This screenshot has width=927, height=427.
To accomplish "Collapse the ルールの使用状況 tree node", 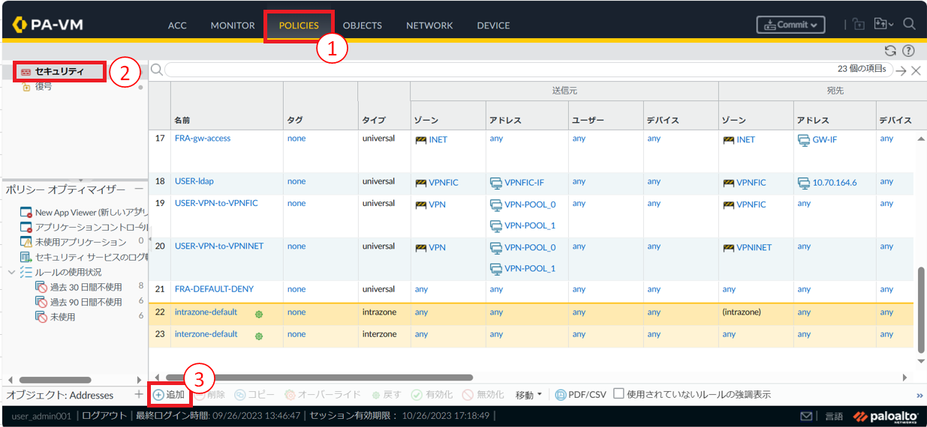I will pyautogui.click(x=11, y=272).
